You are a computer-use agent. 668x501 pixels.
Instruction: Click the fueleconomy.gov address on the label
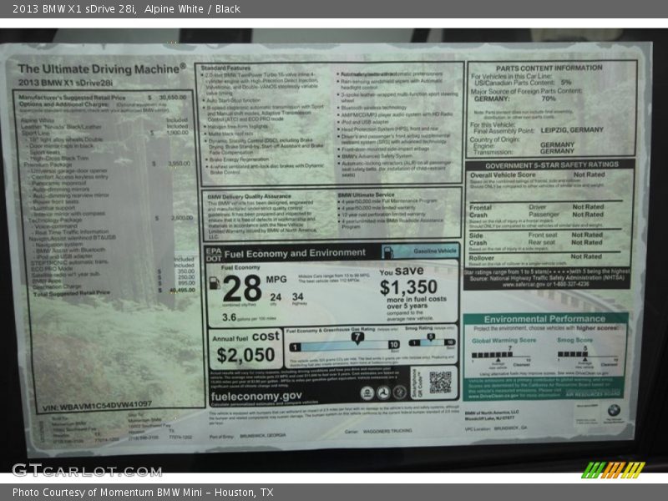pos(256,396)
